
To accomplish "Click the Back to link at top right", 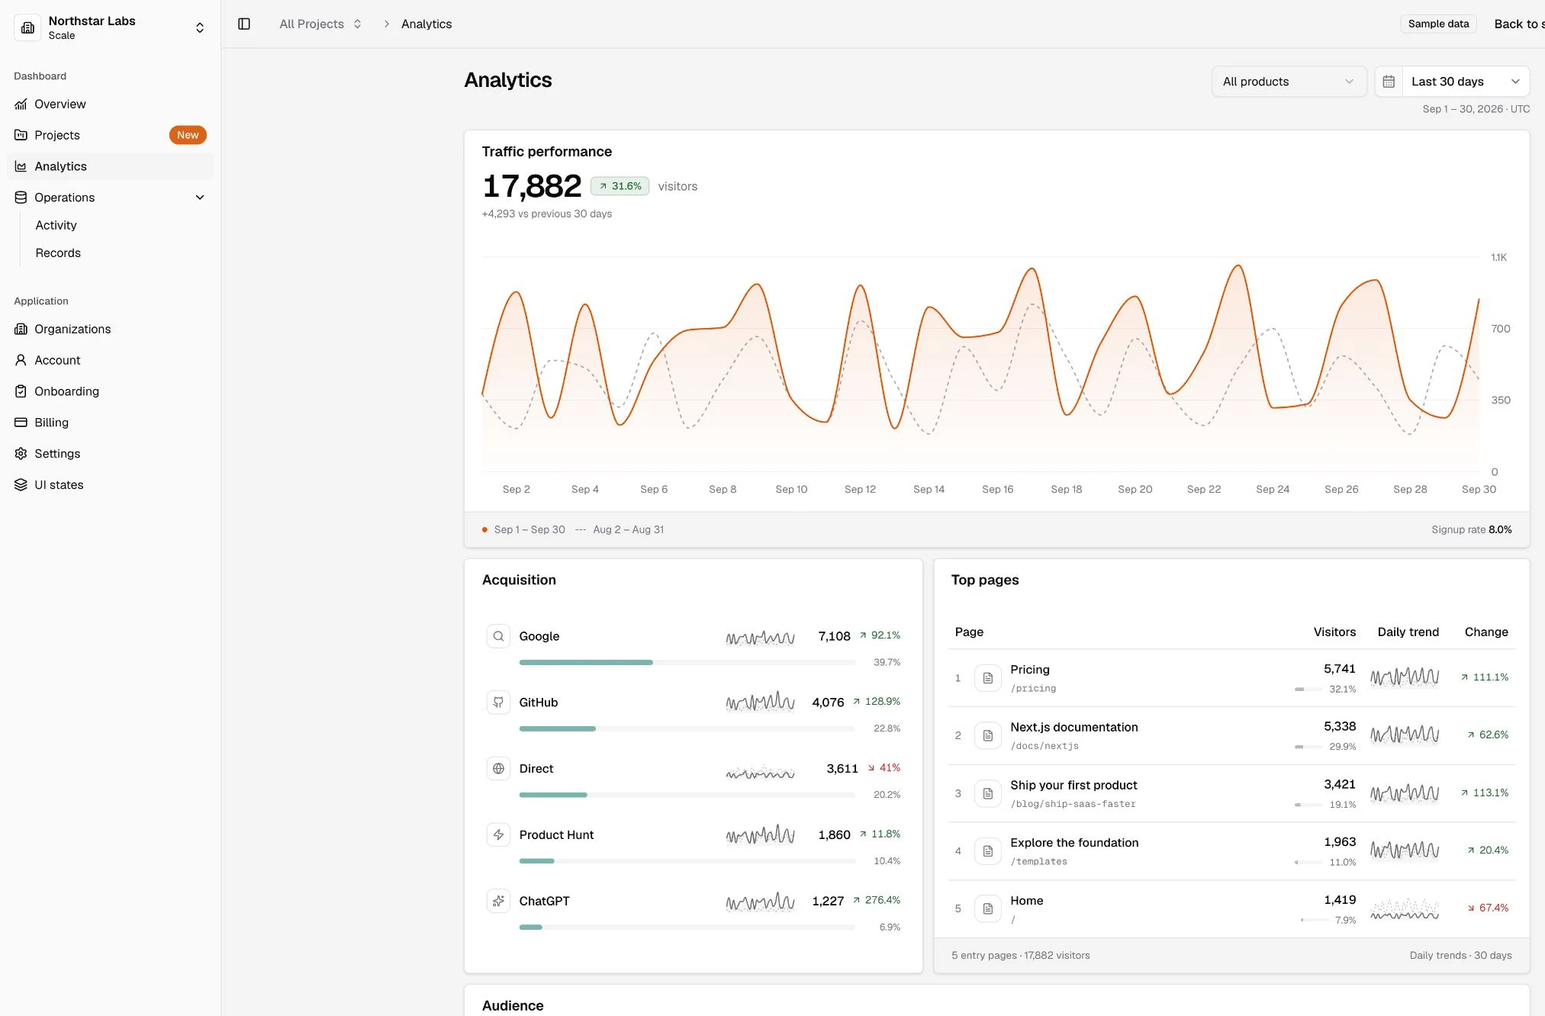I will [1519, 24].
